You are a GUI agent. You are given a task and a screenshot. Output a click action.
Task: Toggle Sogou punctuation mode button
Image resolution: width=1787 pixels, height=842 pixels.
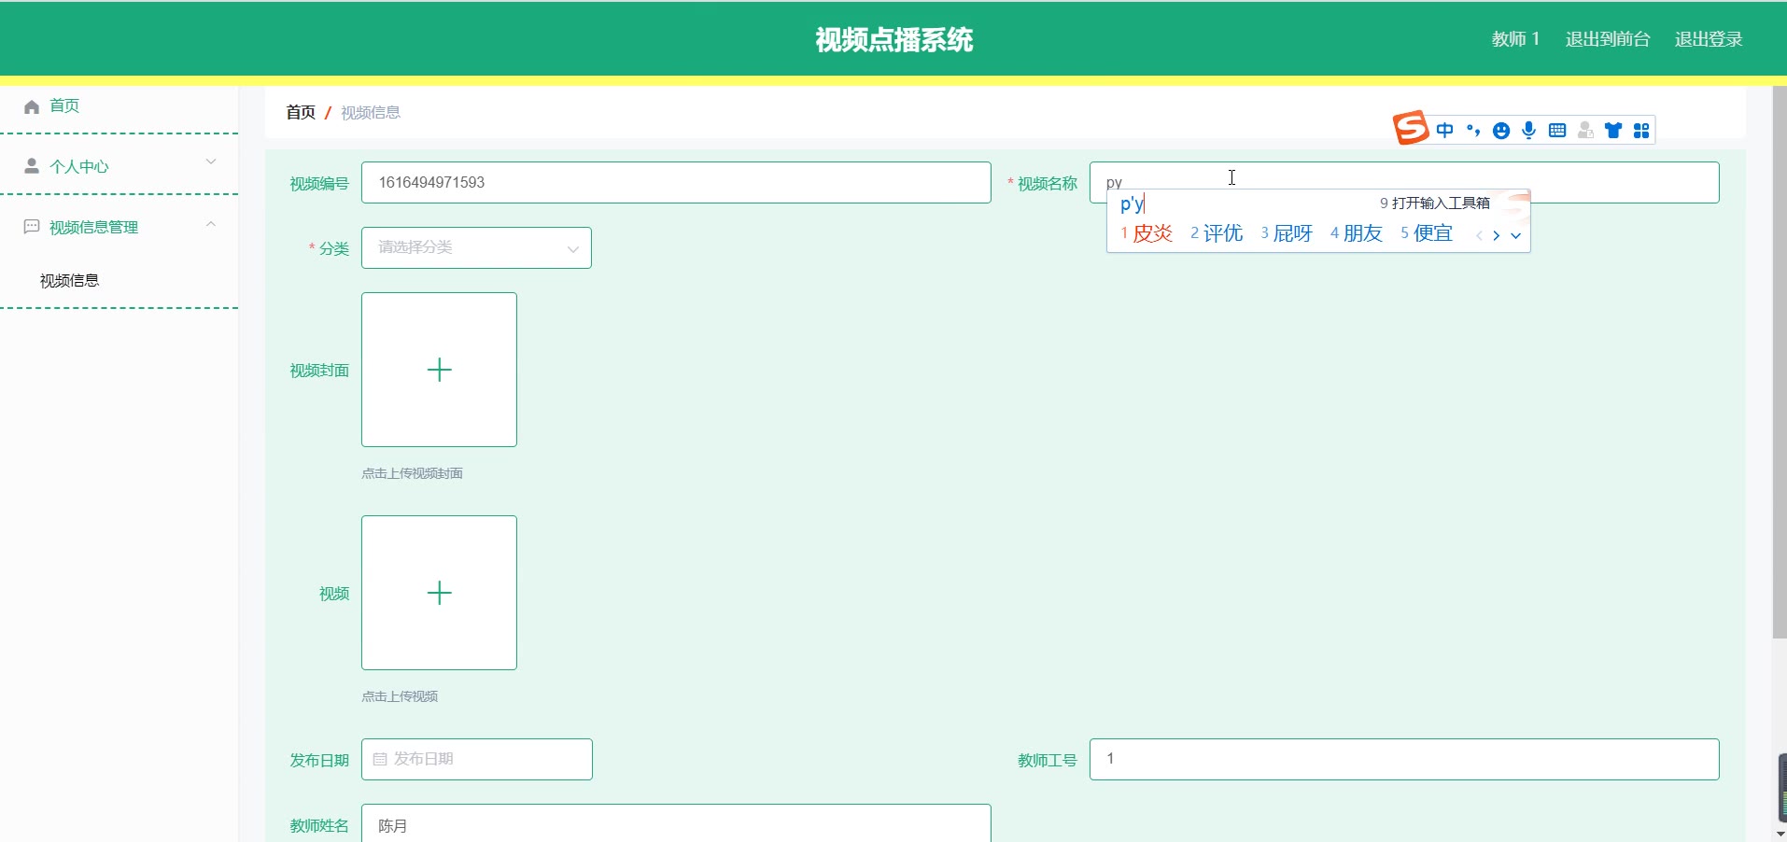(1473, 131)
